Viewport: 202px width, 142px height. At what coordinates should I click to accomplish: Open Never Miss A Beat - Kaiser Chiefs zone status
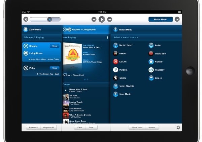[x=44, y=60]
